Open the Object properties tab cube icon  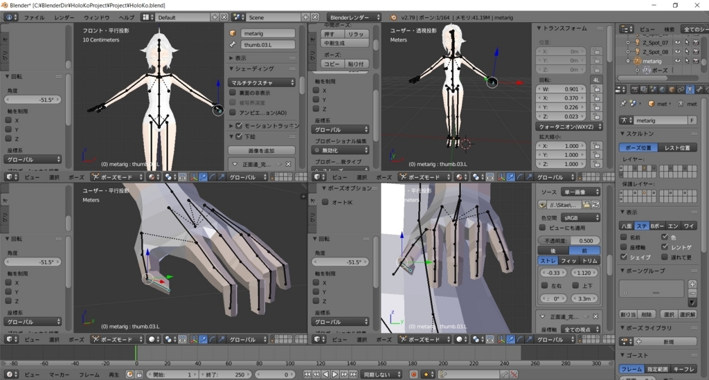672,89
